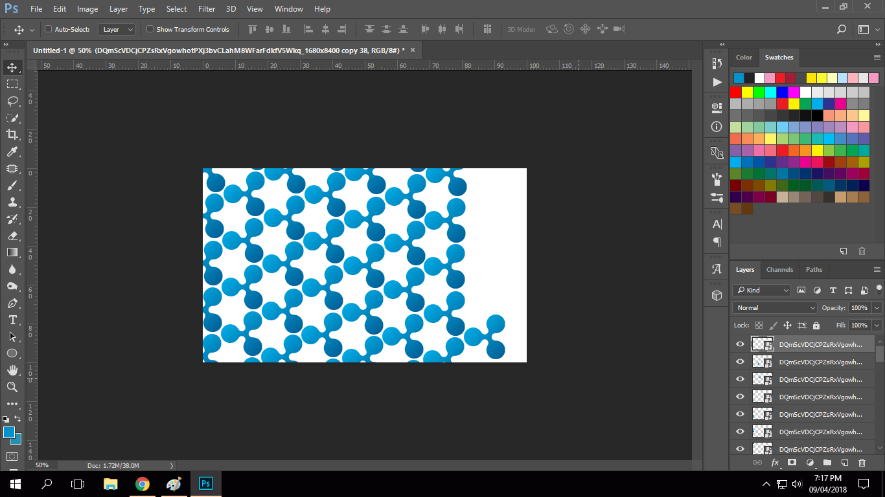Image resolution: width=885 pixels, height=497 pixels.
Task: Select the Hand tool
Action: (12, 370)
